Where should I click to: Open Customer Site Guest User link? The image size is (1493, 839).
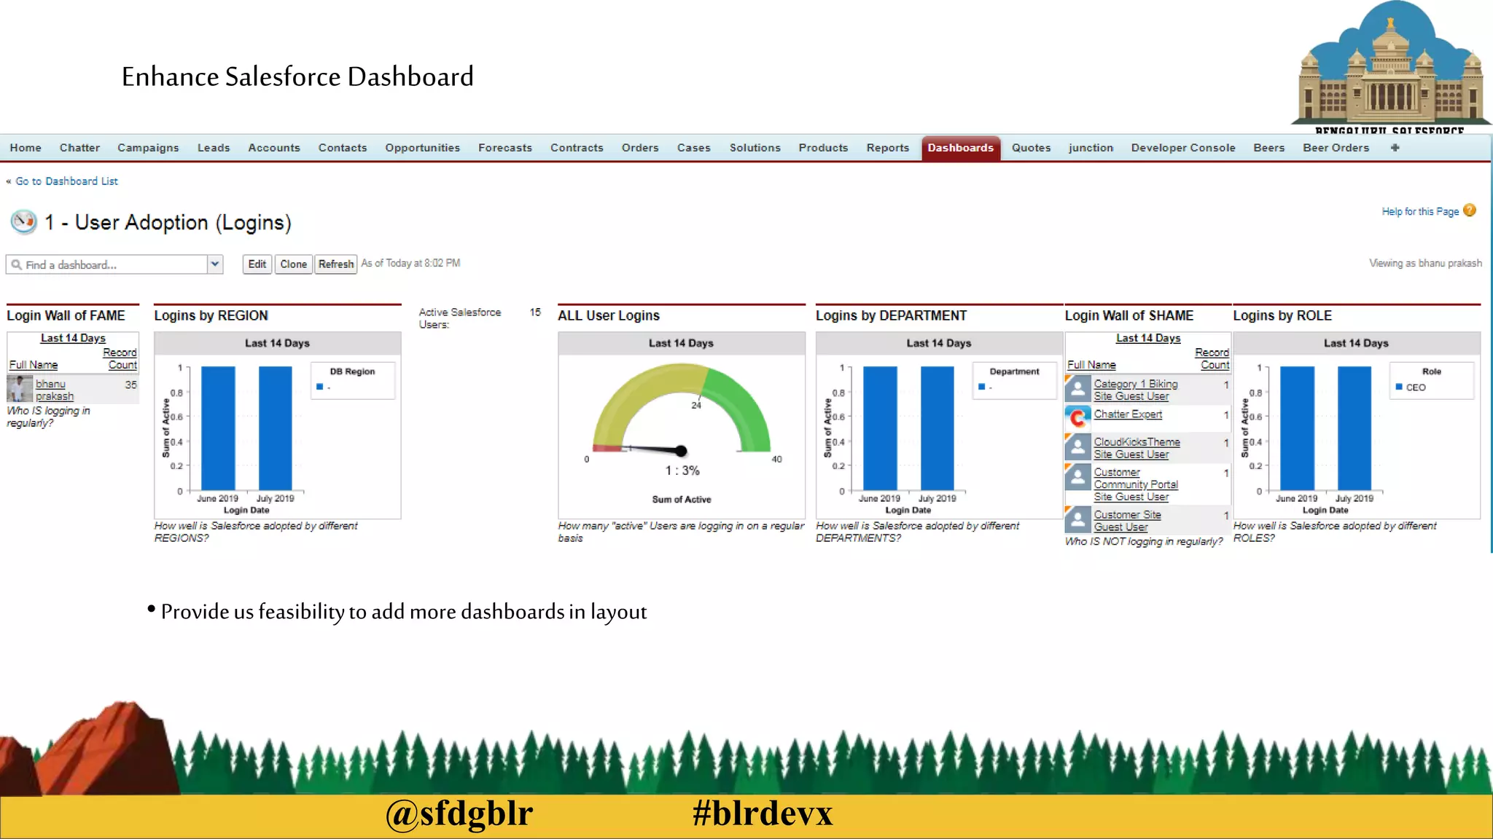(1127, 521)
